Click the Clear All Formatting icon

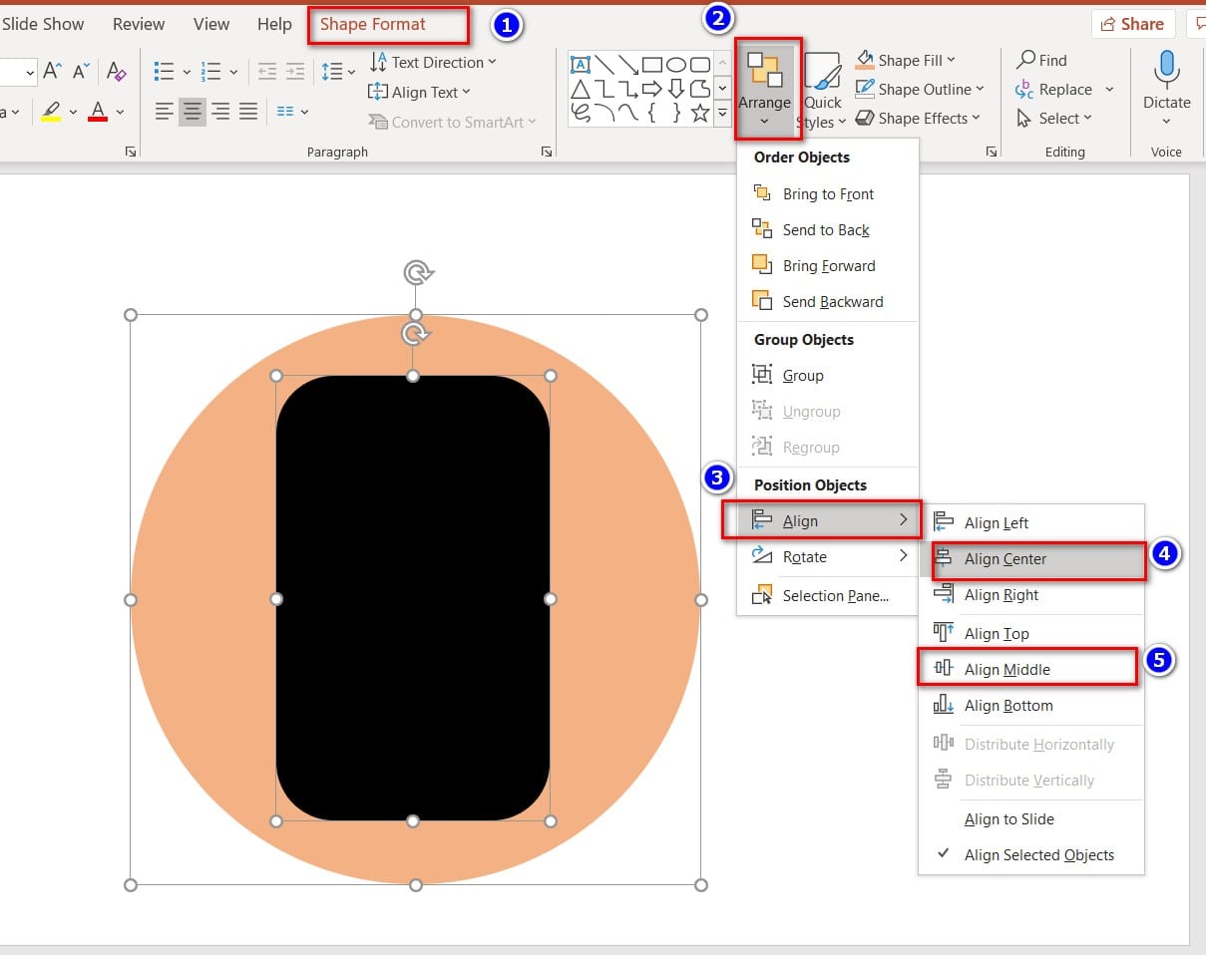pos(117,71)
